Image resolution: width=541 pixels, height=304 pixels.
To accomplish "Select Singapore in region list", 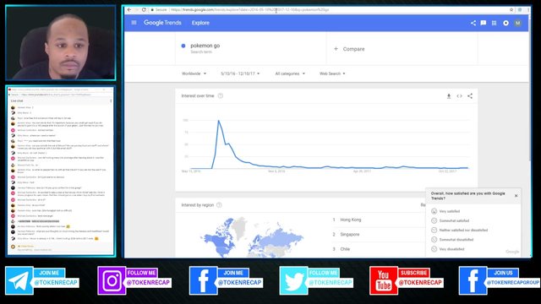I will [x=349, y=235].
